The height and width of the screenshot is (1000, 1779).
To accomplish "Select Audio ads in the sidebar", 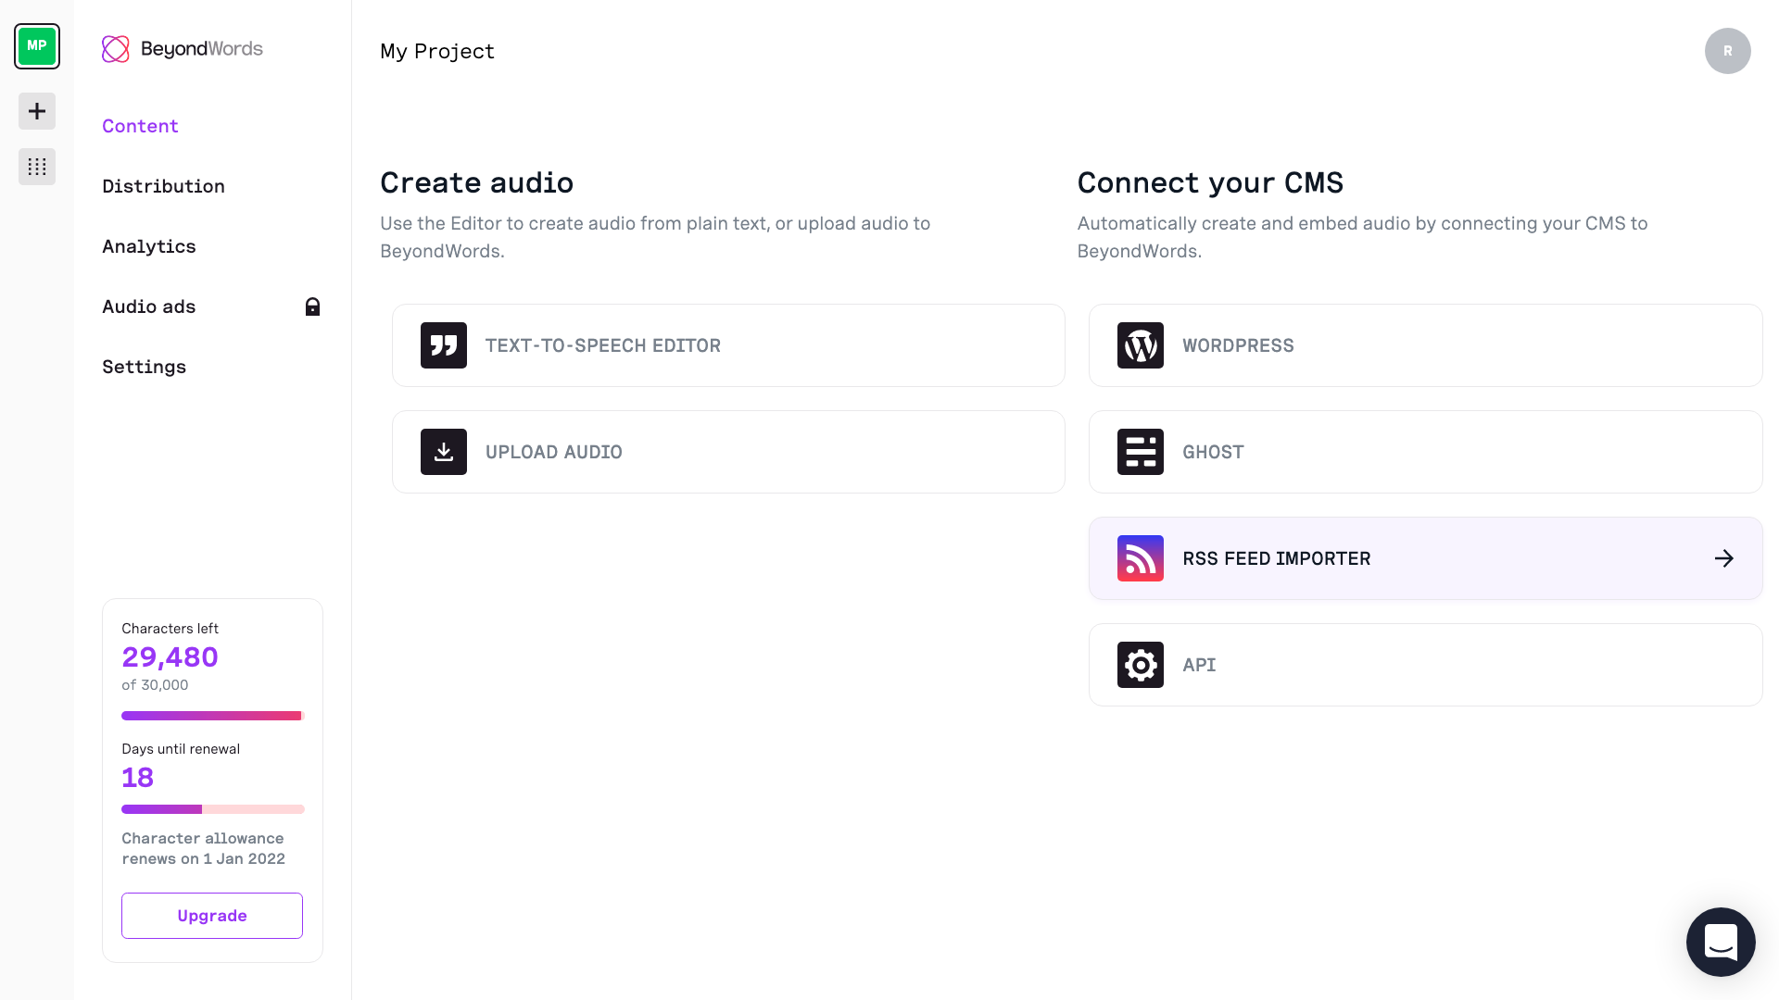I will (149, 306).
